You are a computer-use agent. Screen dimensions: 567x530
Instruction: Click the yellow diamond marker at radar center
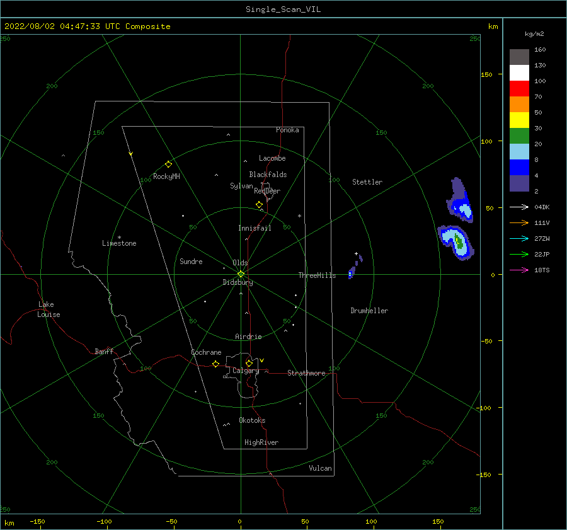(x=241, y=274)
